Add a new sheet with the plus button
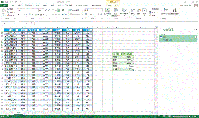199x118 pixels. tap(29, 113)
